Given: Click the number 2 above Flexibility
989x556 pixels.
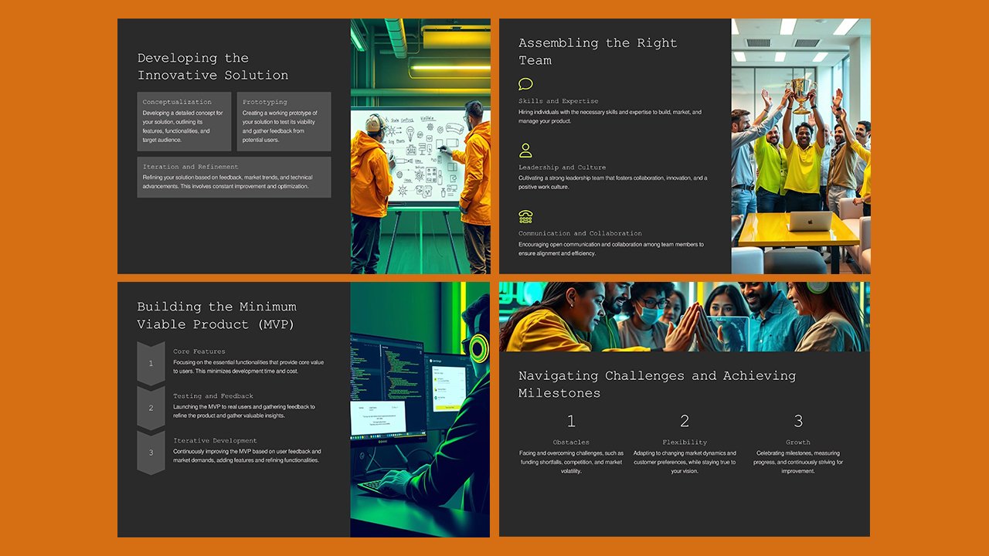Looking at the screenshot, I should [685, 422].
